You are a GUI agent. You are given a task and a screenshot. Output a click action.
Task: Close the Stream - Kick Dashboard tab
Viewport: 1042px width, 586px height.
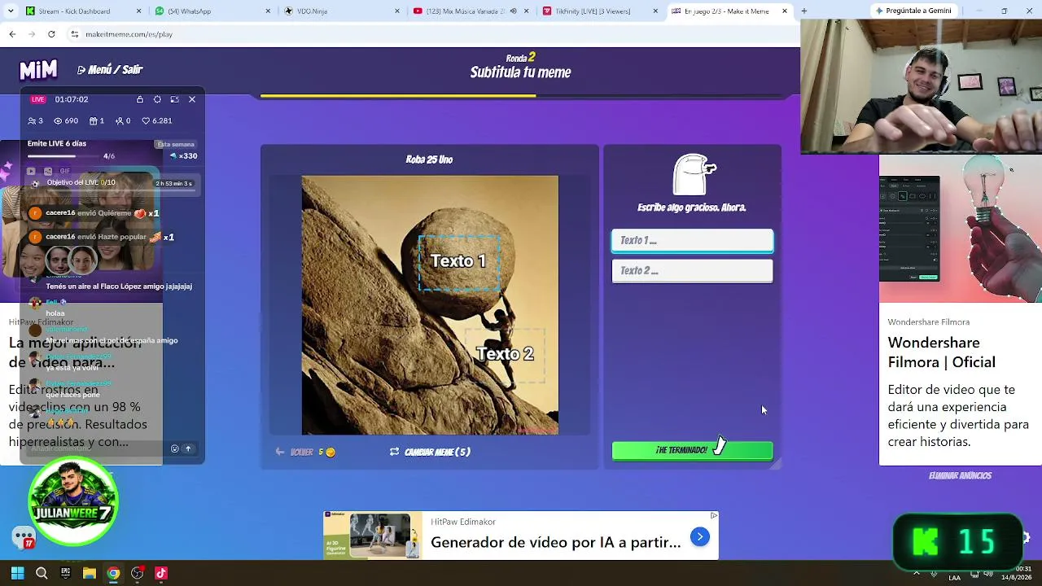click(x=139, y=11)
